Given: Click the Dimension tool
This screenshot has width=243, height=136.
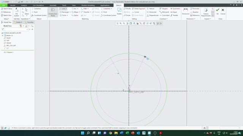Looking at the screenshot, I should click(186, 12).
